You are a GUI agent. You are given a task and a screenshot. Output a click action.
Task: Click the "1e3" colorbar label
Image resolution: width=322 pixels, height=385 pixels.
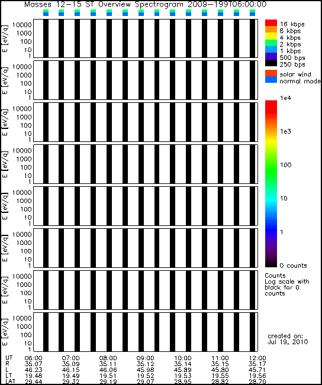[286, 131]
